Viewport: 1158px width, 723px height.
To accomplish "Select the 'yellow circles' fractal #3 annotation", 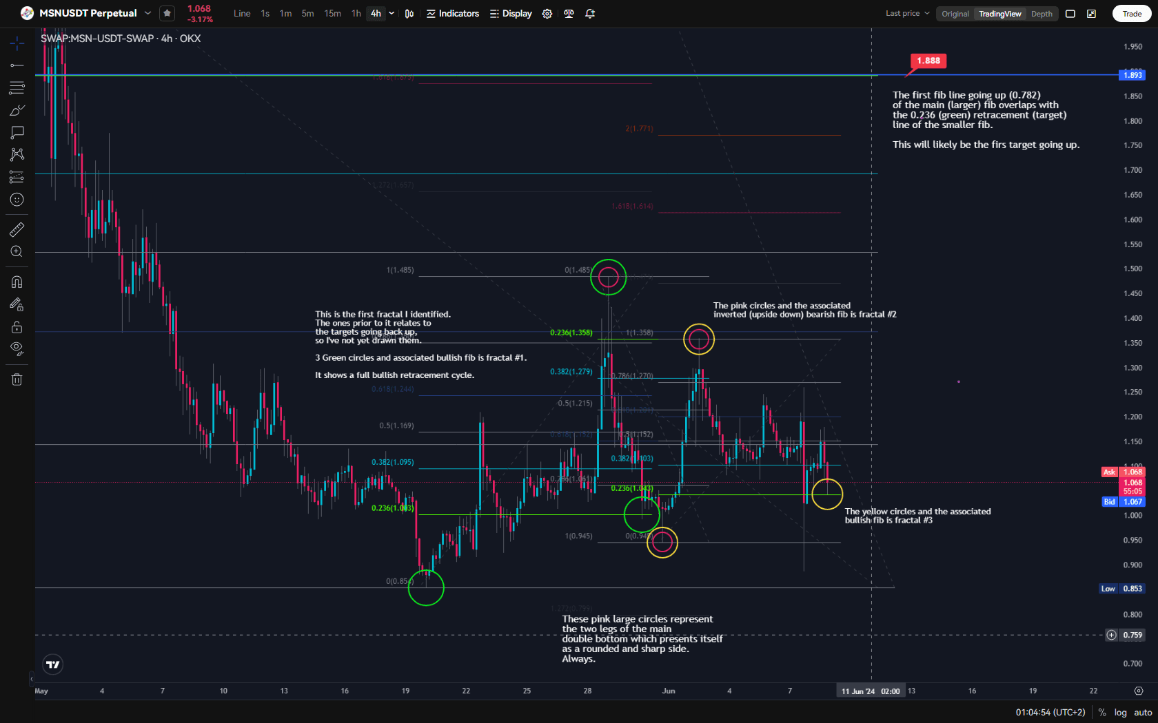I will (x=917, y=516).
